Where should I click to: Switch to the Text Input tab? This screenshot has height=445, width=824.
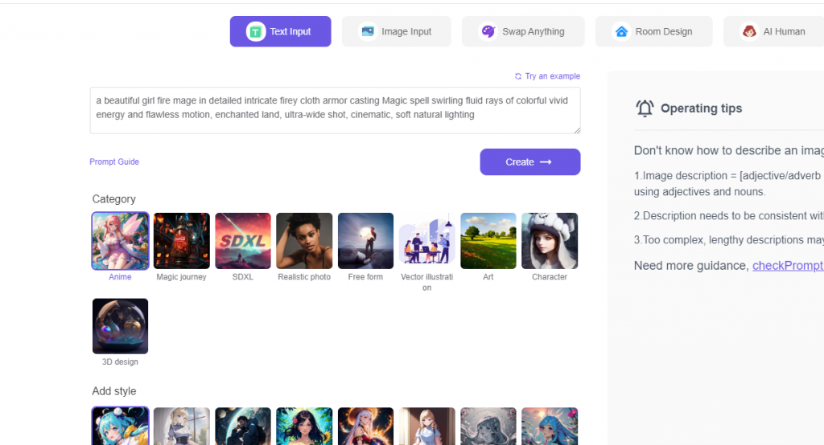[x=280, y=31]
